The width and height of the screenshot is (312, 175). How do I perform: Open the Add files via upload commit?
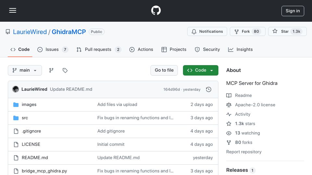click(117, 105)
